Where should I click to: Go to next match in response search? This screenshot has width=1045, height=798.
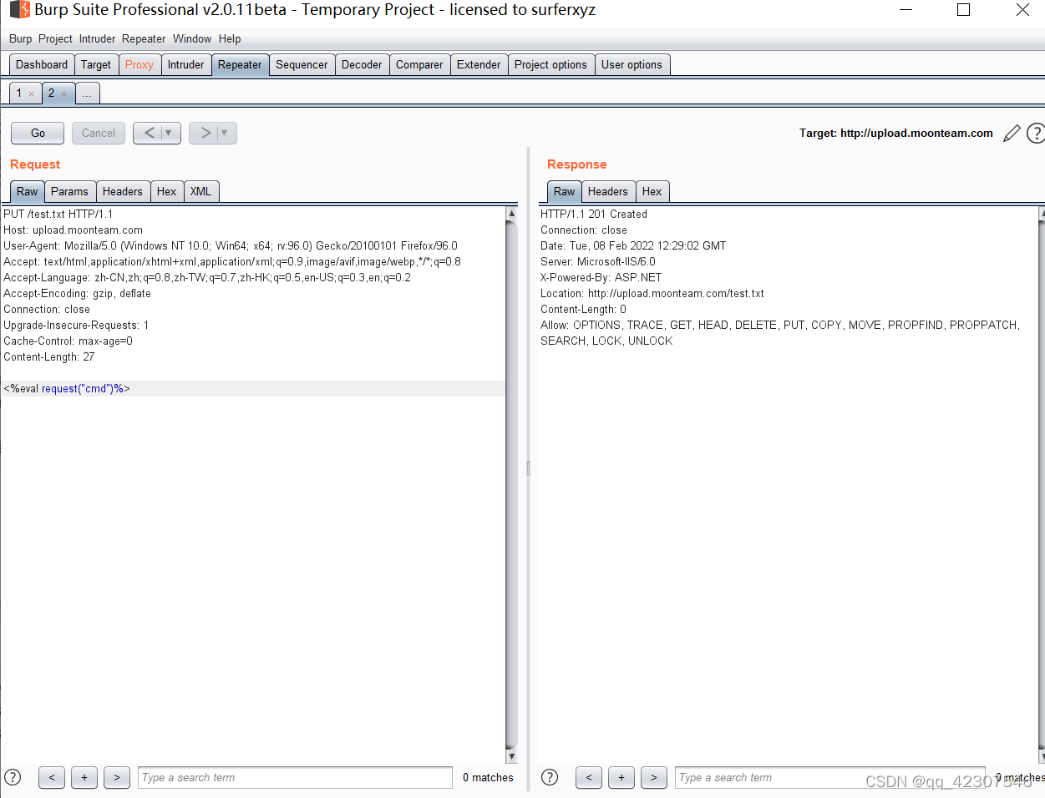pyautogui.click(x=654, y=777)
